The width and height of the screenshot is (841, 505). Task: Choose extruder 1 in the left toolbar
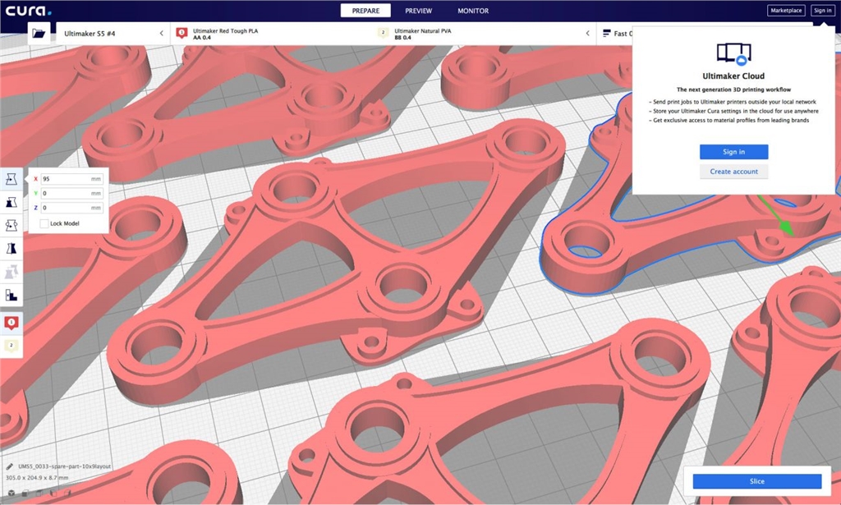pyautogui.click(x=11, y=323)
